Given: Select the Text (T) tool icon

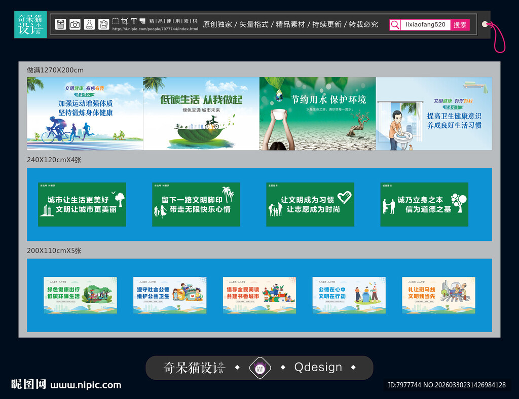Looking at the screenshot, I should (x=133, y=21).
